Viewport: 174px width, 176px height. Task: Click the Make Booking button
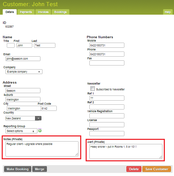coord(18,169)
